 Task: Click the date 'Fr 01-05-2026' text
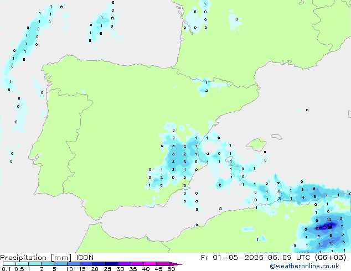(x=232, y=258)
